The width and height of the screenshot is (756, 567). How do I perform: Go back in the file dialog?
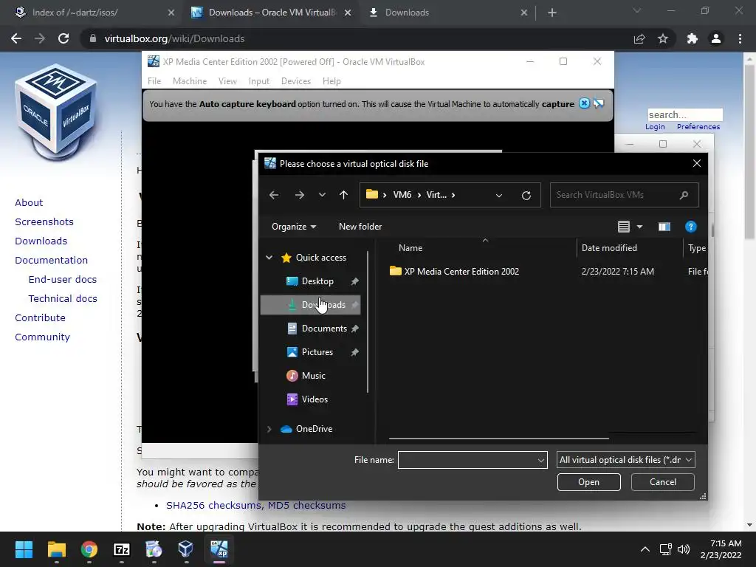coord(274,195)
